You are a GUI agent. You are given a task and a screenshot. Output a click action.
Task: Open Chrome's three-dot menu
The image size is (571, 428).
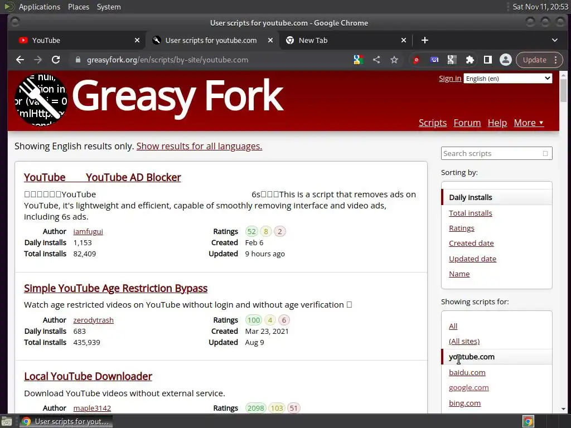click(556, 60)
